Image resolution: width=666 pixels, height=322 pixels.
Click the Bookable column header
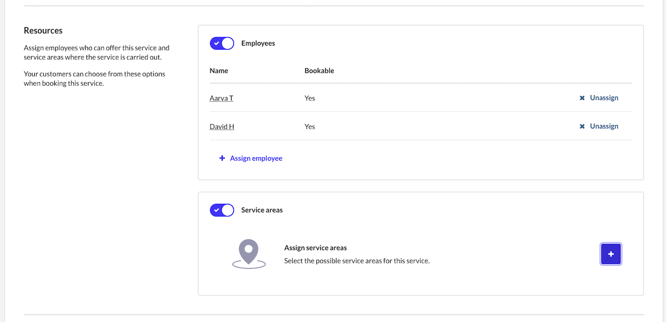(319, 70)
